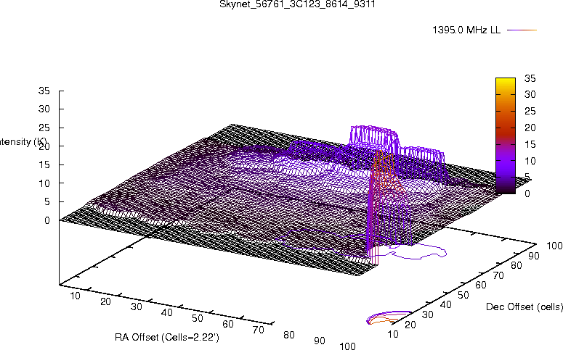Click Dec Offset axis tick 20
The width and height of the screenshot is (563, 350).
(x=410, y=325)
